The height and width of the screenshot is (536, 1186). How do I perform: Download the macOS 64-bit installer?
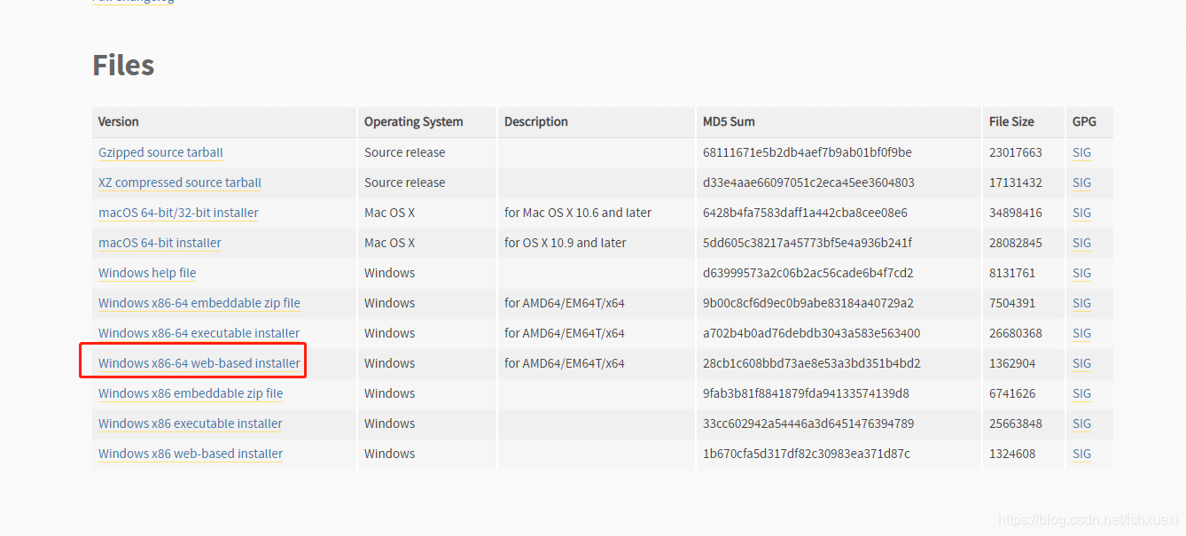[160, 243]
